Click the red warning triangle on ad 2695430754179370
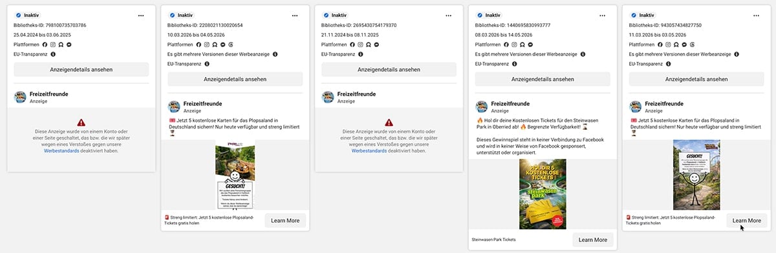Screen dimensions: 776x253 click(x=389, y=122)
